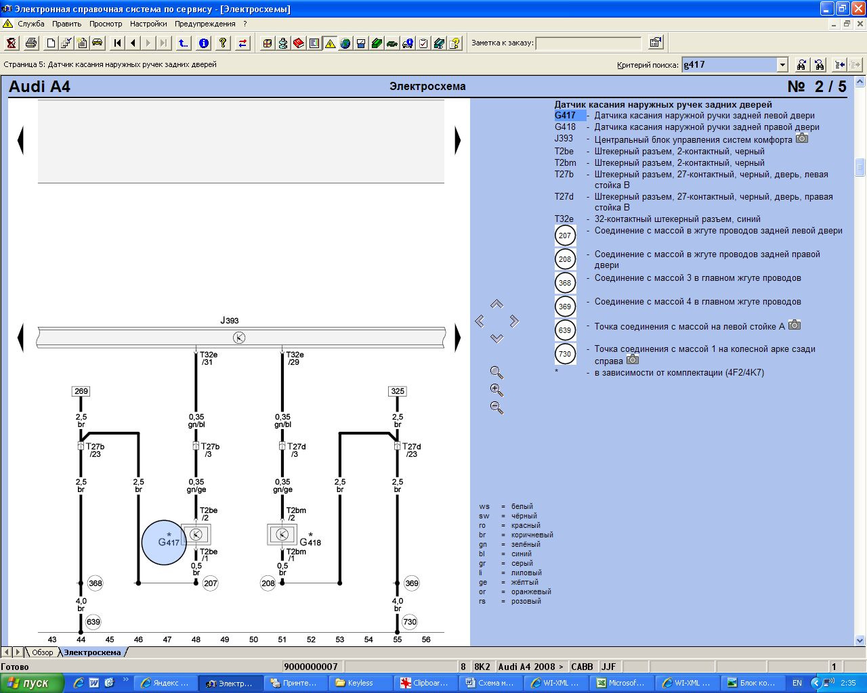Click the camera icon for ground point 639
Screen dimensions: 867x693
coord(795,325)
